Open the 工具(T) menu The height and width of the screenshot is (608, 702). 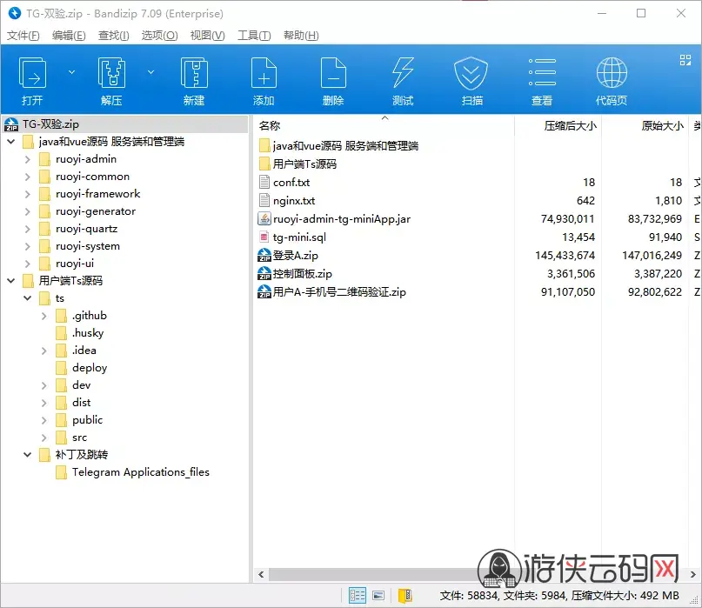(x=254, y=35)
